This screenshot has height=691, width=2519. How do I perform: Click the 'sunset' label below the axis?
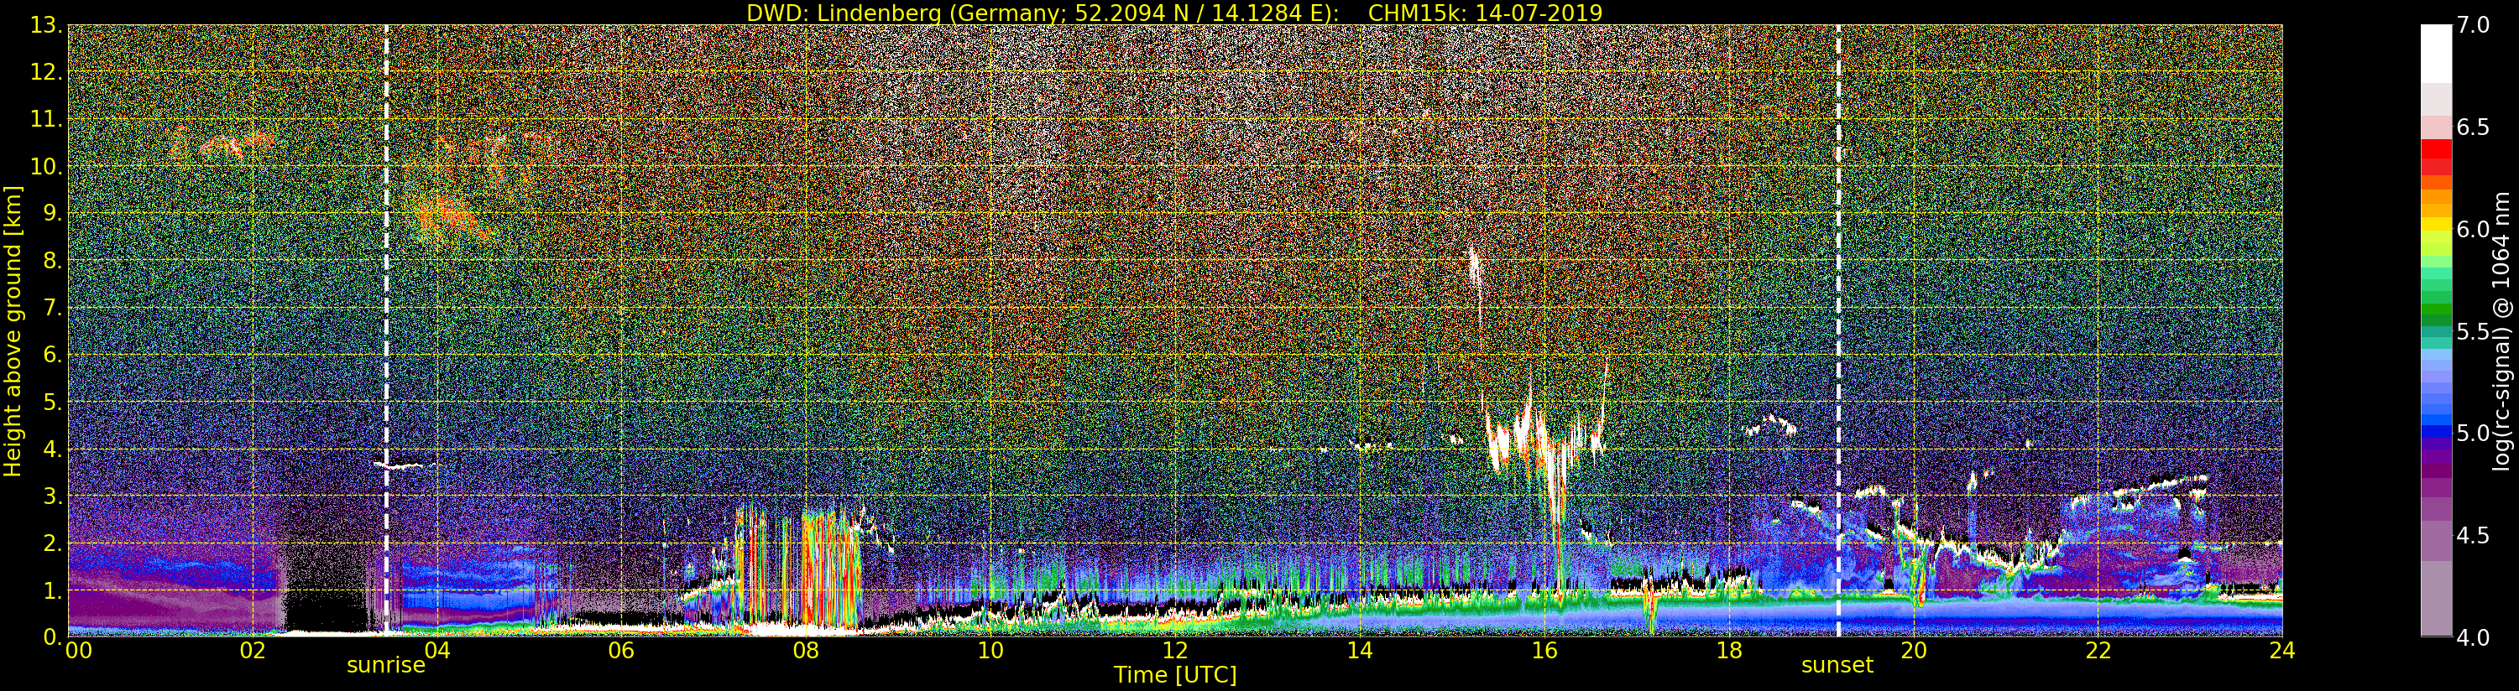(x=1837, y=666)
